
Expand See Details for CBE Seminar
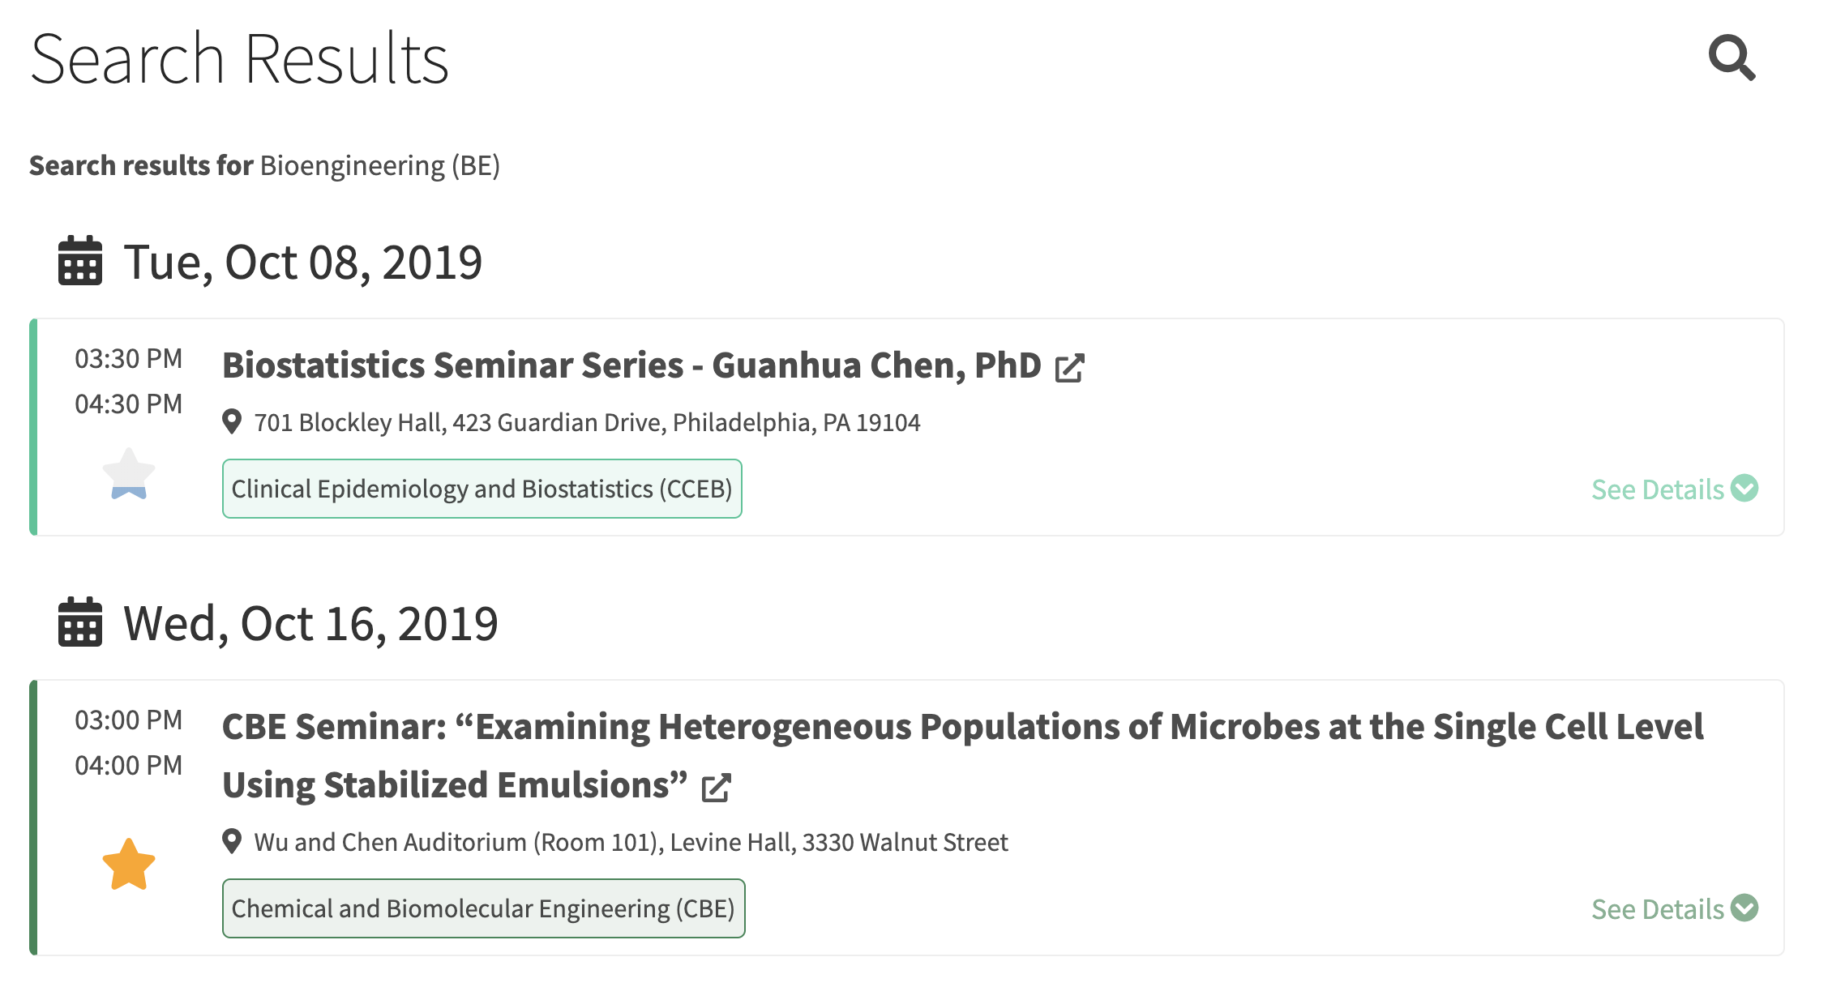1673,909
